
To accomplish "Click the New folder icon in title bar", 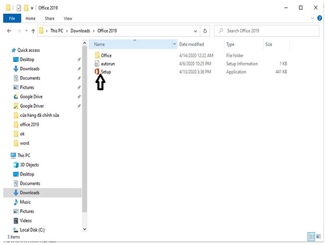I will (26, 8).
